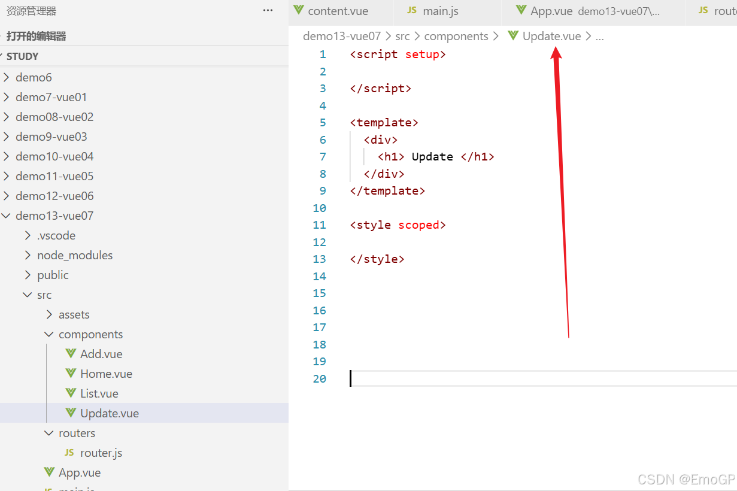Expand the demo08-vue02 folder
This screenshot has width=737, height=491.
click(7, 117)
